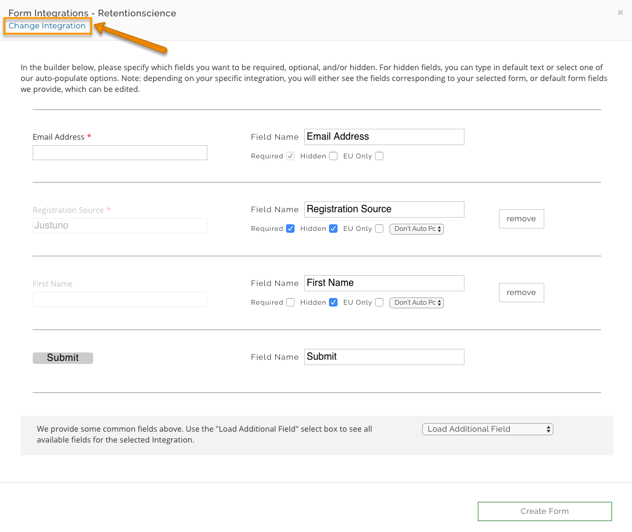Edit the Email Address field name box

point(384,137)
